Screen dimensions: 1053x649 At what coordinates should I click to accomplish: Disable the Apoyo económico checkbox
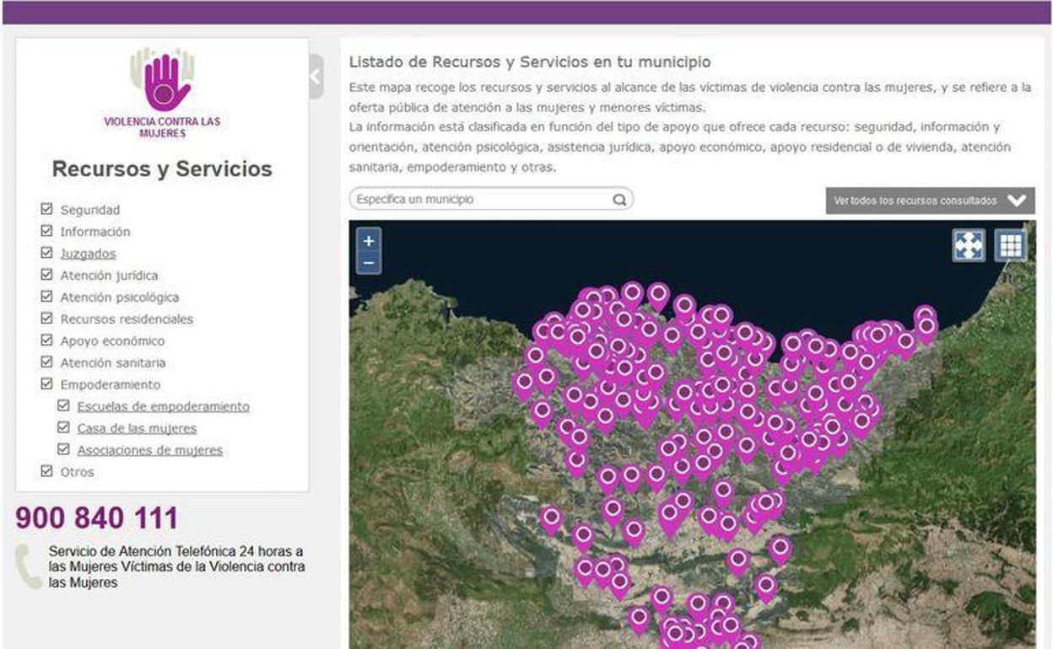47,341
